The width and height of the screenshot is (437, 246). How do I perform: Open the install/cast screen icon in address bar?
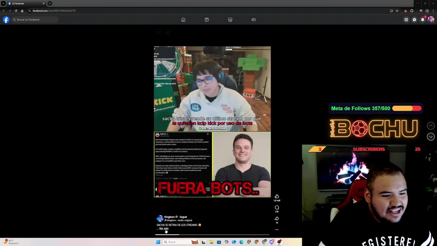391,11
